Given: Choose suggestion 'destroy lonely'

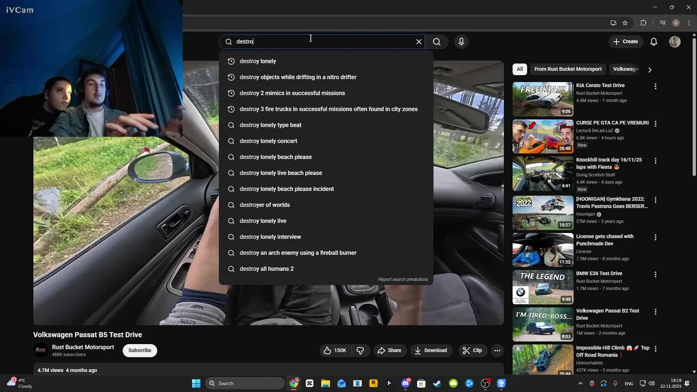Looking at the screenshot, I should click(326, 62).
